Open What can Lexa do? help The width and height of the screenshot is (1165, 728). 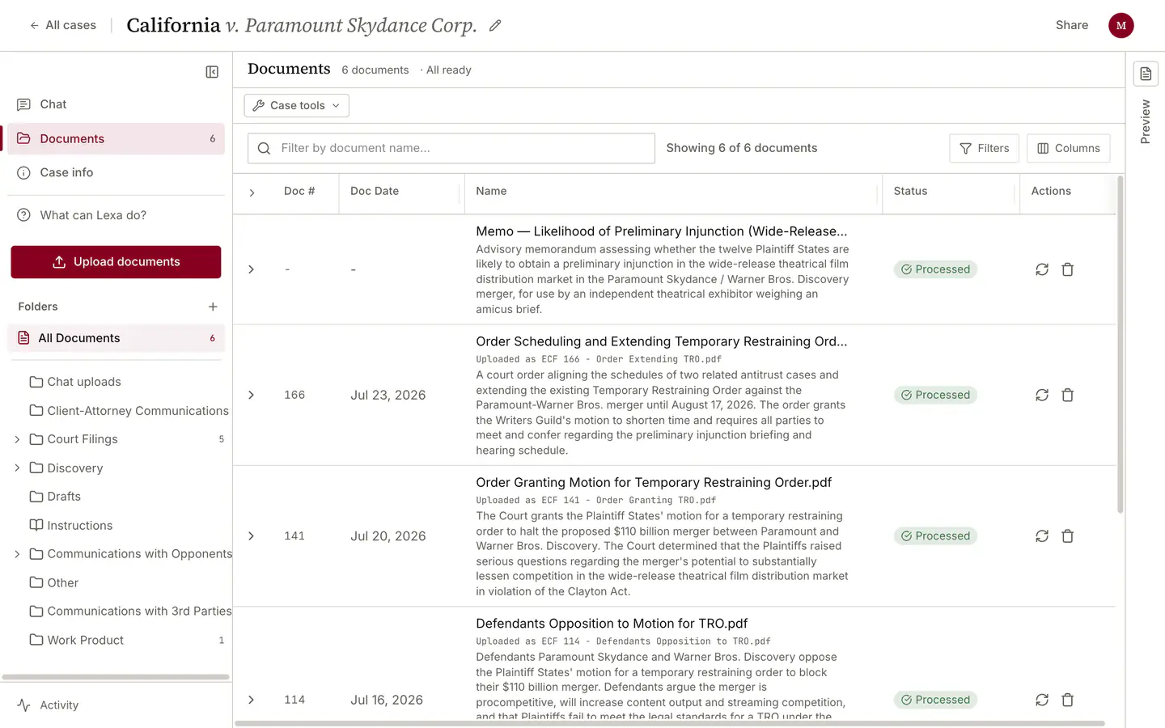click(x=116, y=215)
